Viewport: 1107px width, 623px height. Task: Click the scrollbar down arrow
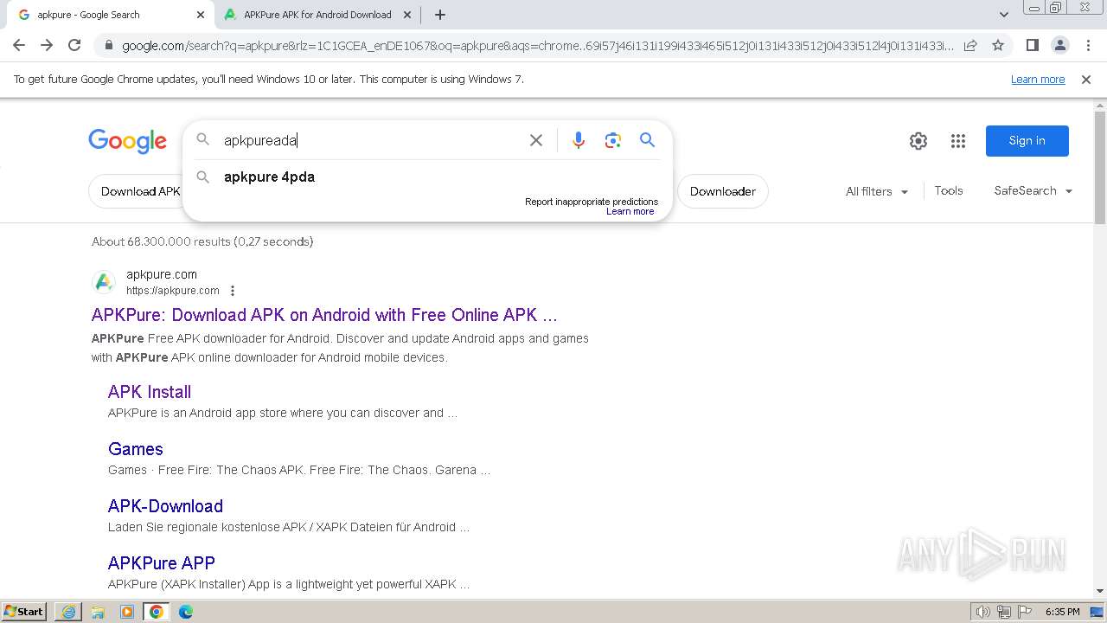click(x=1100, y=591)
